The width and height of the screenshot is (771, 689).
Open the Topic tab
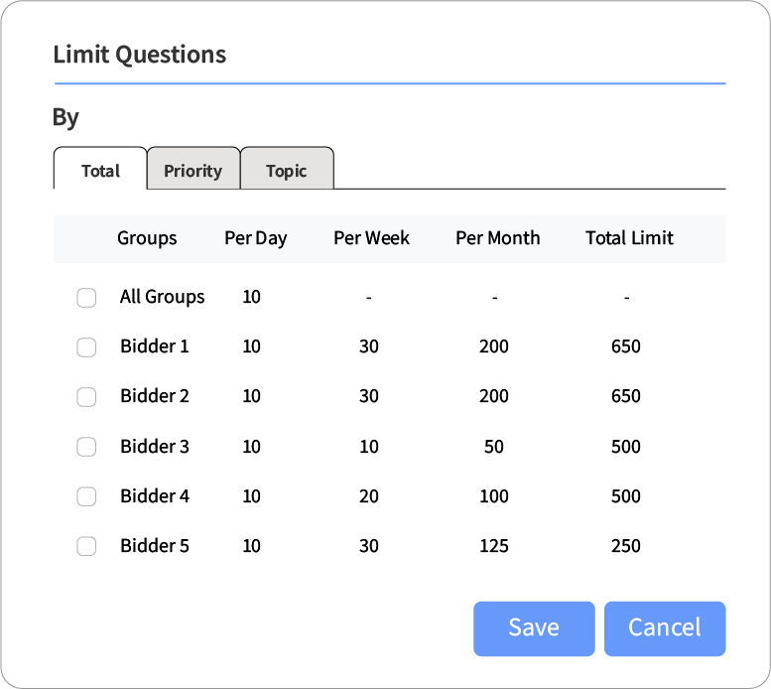coord(287,171)
